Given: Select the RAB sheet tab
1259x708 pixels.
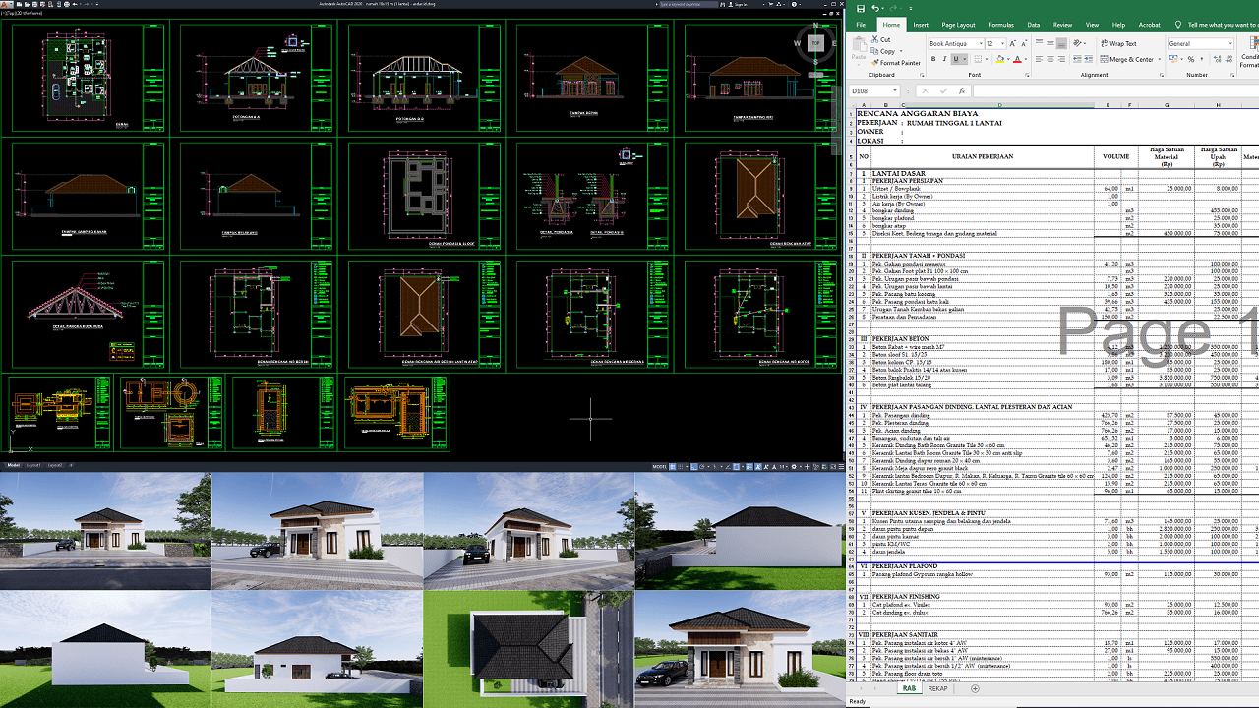Looking at the screenshot, I should pyautogui.click(x=910, y=689).
